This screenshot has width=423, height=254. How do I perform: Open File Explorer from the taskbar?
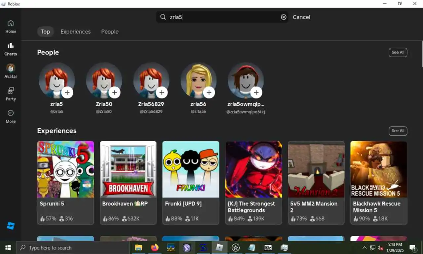coord(138,247)
